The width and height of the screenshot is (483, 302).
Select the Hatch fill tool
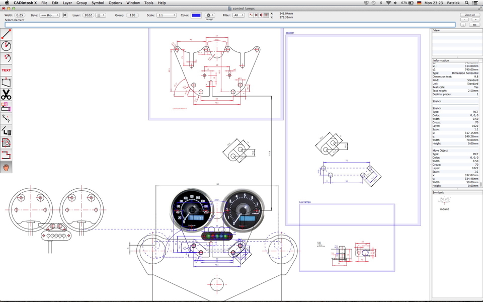tap(6, 143)
